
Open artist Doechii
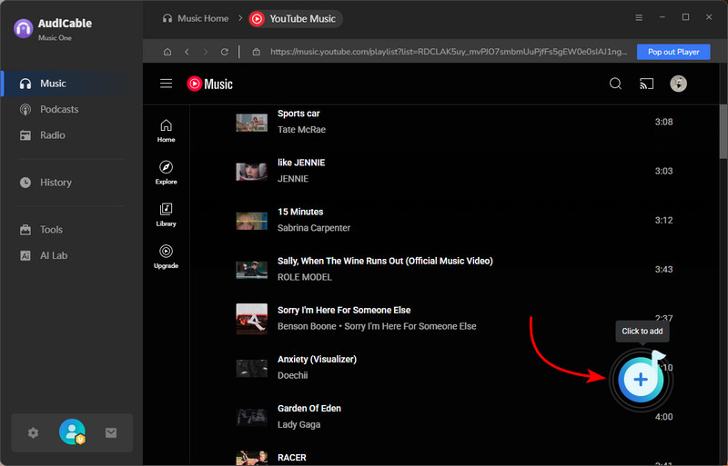point(292,375)
